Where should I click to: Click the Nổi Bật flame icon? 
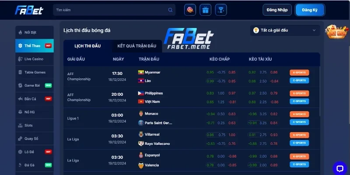[20, 32]
